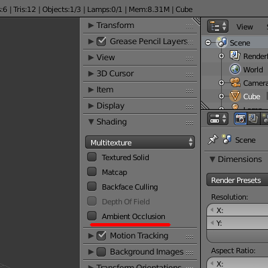Click the Scene icon in the outliner
Screen dimensions: 268x268
(x=222, y=42)
